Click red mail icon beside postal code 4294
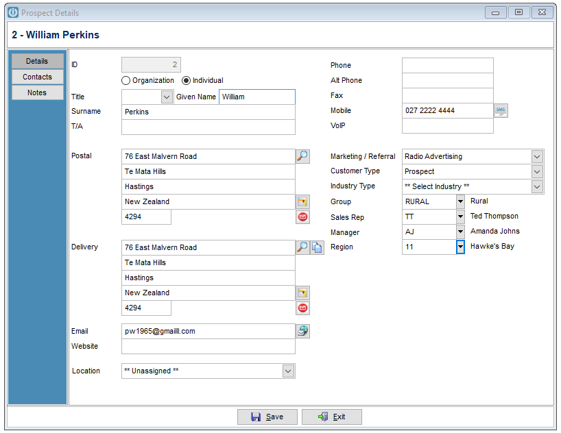This screenshot has height=433, width=561. pyautogui.click(x=302, y=217)
